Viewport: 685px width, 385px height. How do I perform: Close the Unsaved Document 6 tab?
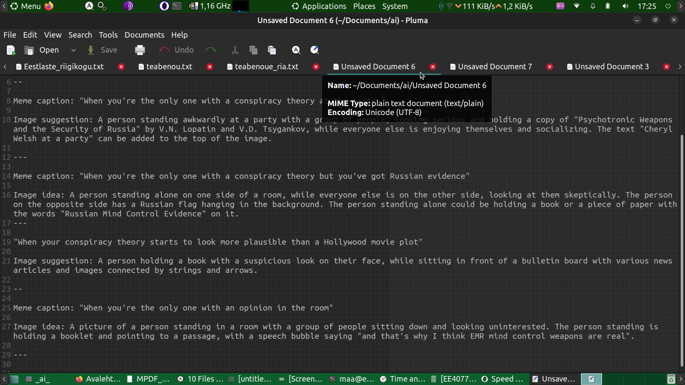(x=433, y=67)
